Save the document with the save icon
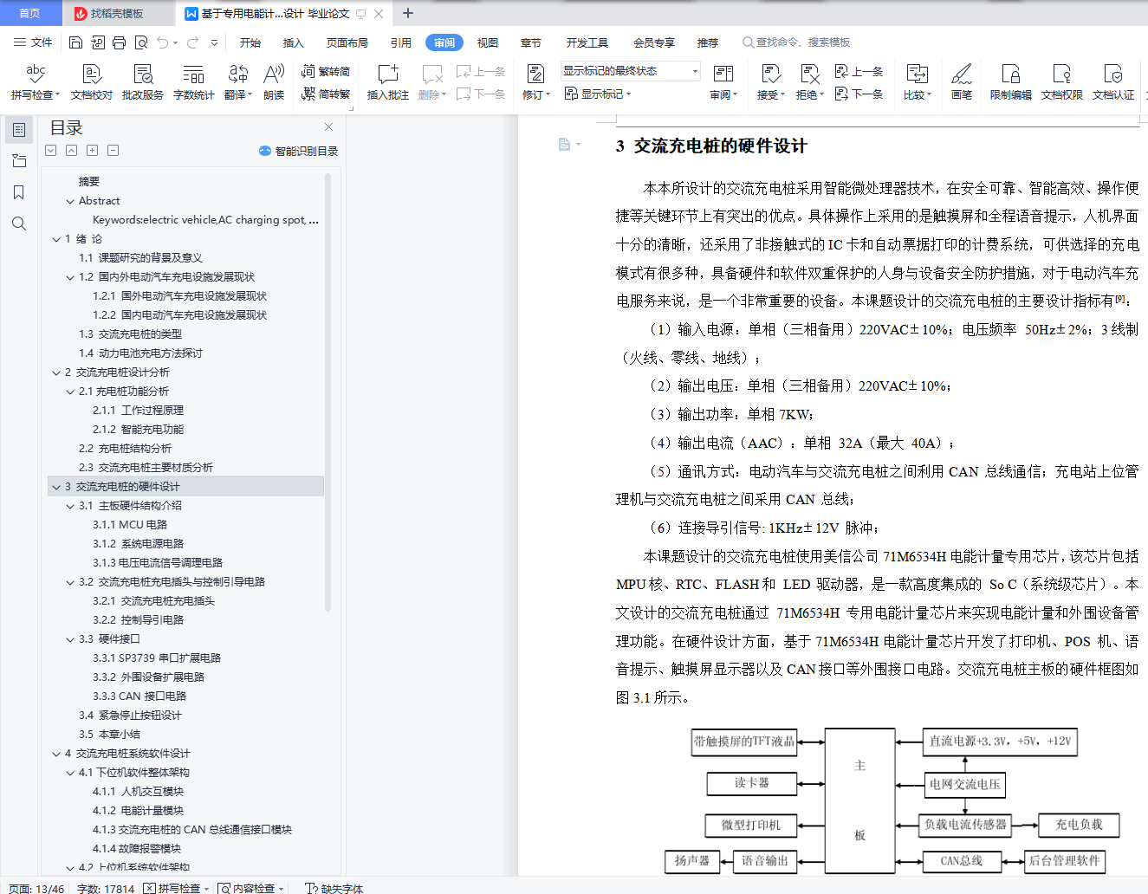Image resolution: width=1148 pixels, height=894 pixels. click(75, 42)
